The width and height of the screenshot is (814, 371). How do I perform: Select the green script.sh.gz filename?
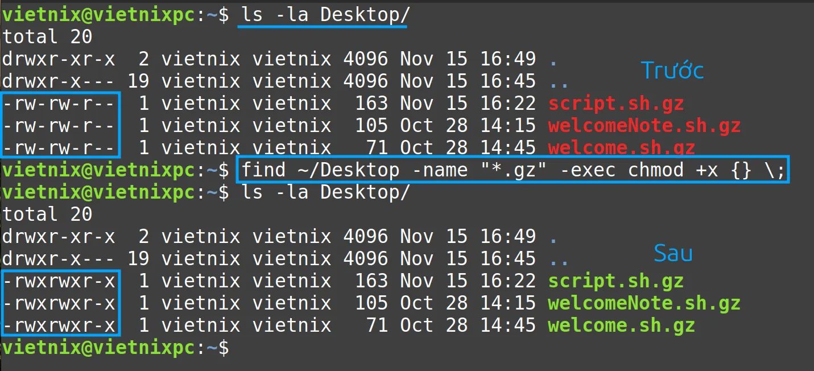coord(615,281)
